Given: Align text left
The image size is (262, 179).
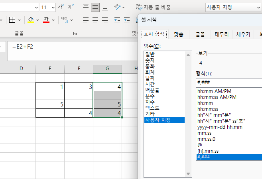Looking at the screenshot, I should [86, 20].
